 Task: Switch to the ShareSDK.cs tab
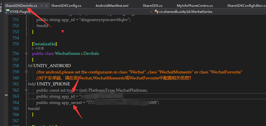[153, 6]
